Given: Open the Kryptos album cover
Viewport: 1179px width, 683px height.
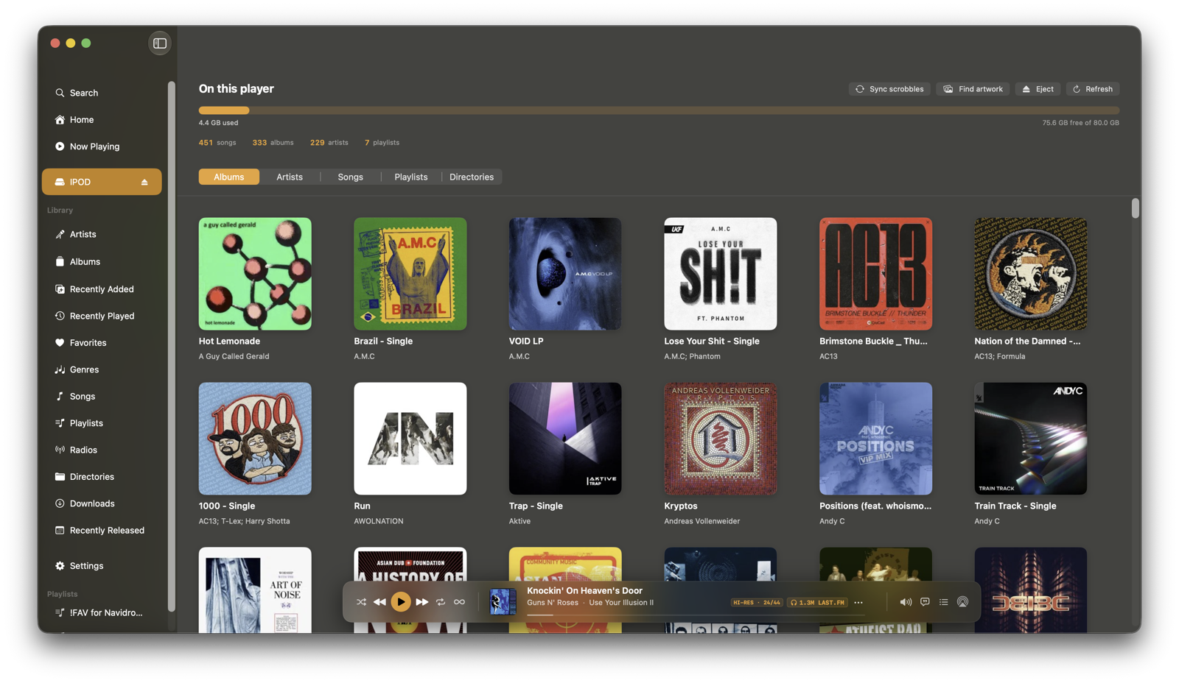Looking at the screenshot, I should pyautogui.click(x=721, y=439).
